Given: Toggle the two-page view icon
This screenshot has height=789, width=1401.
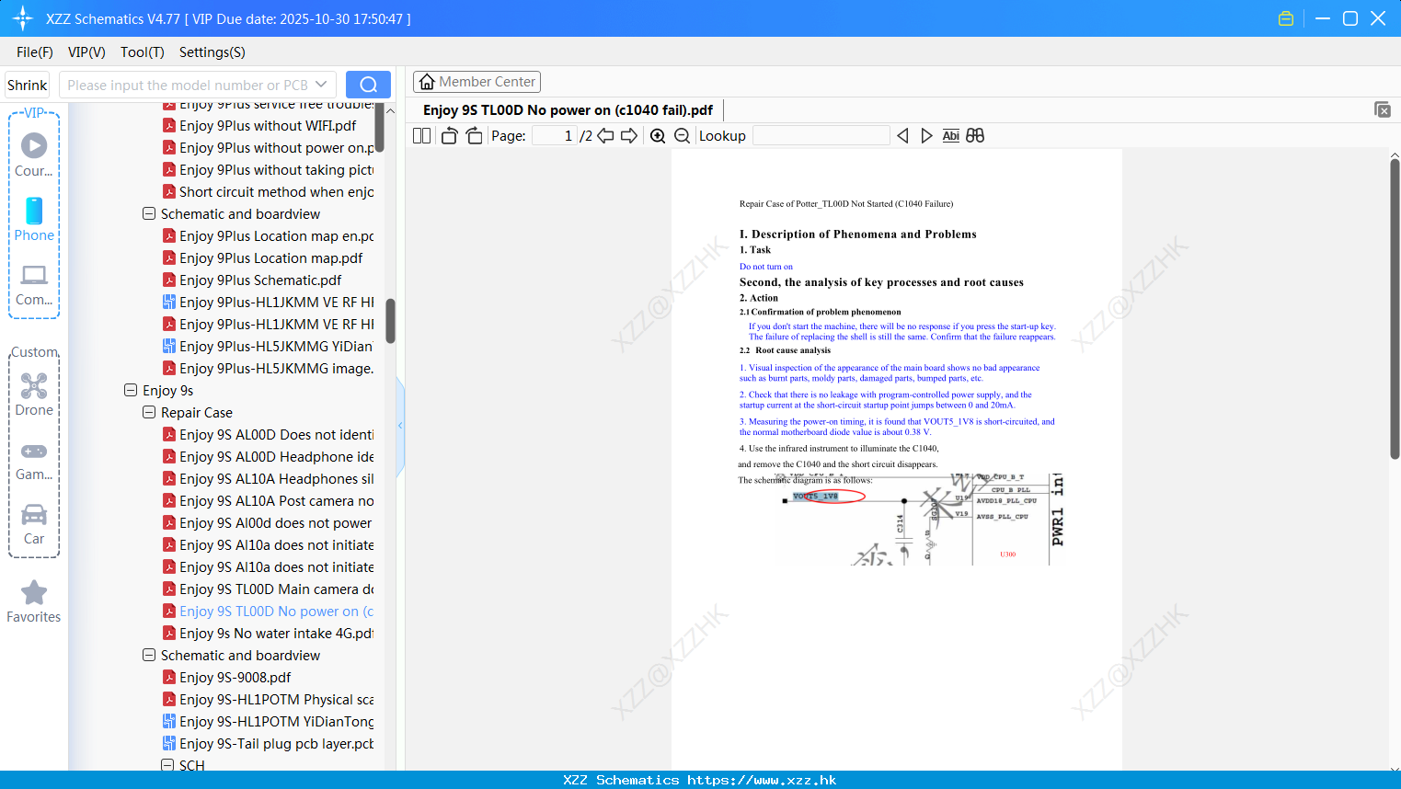Looking at the screenshot, I should (x=421, y=136).
